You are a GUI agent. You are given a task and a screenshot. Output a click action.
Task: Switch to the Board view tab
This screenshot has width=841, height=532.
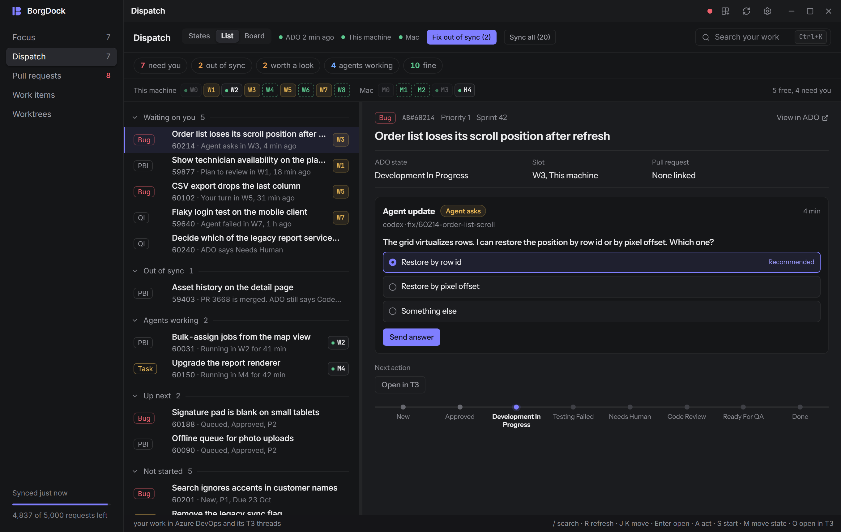254,36
